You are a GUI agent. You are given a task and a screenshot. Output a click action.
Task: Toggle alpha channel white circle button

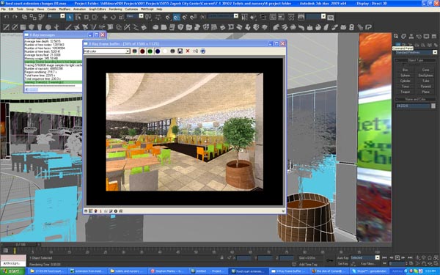[x=165, y=51]
